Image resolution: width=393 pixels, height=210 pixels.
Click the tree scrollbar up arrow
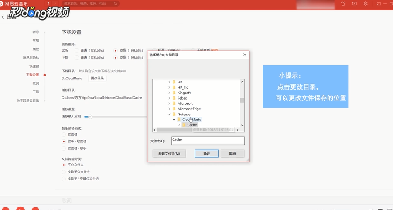click(242, 82)
